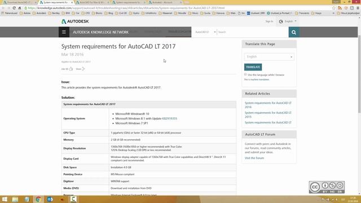Open the Windows Start button
361x203 pixels.
pyautogui.click(x=5, y=199)
